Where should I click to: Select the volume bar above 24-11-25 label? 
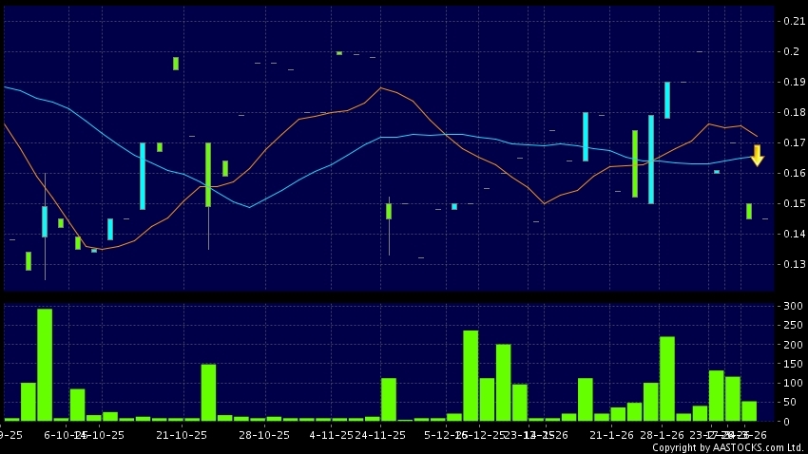pos(388,399)
